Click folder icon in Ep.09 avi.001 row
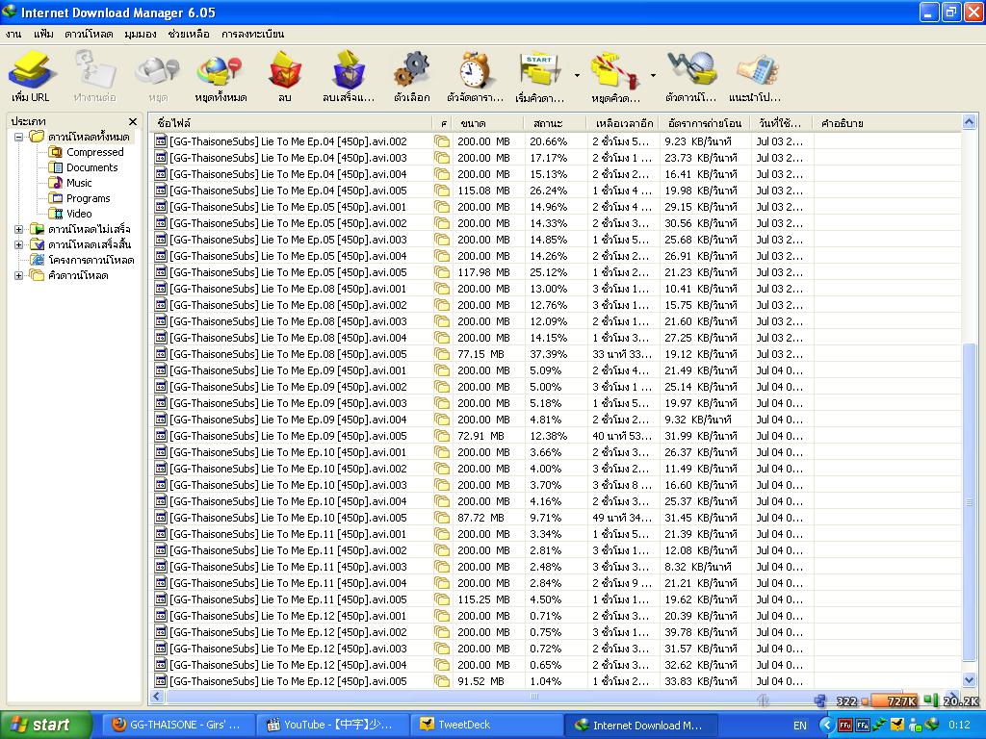Viewport: 986px width, 739px height. 442,370
